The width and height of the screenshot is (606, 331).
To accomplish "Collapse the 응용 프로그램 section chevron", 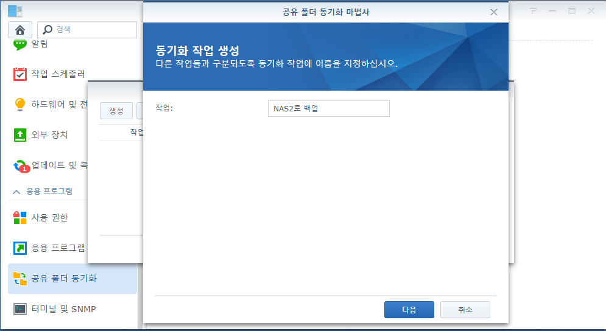I will coord(16,192).
